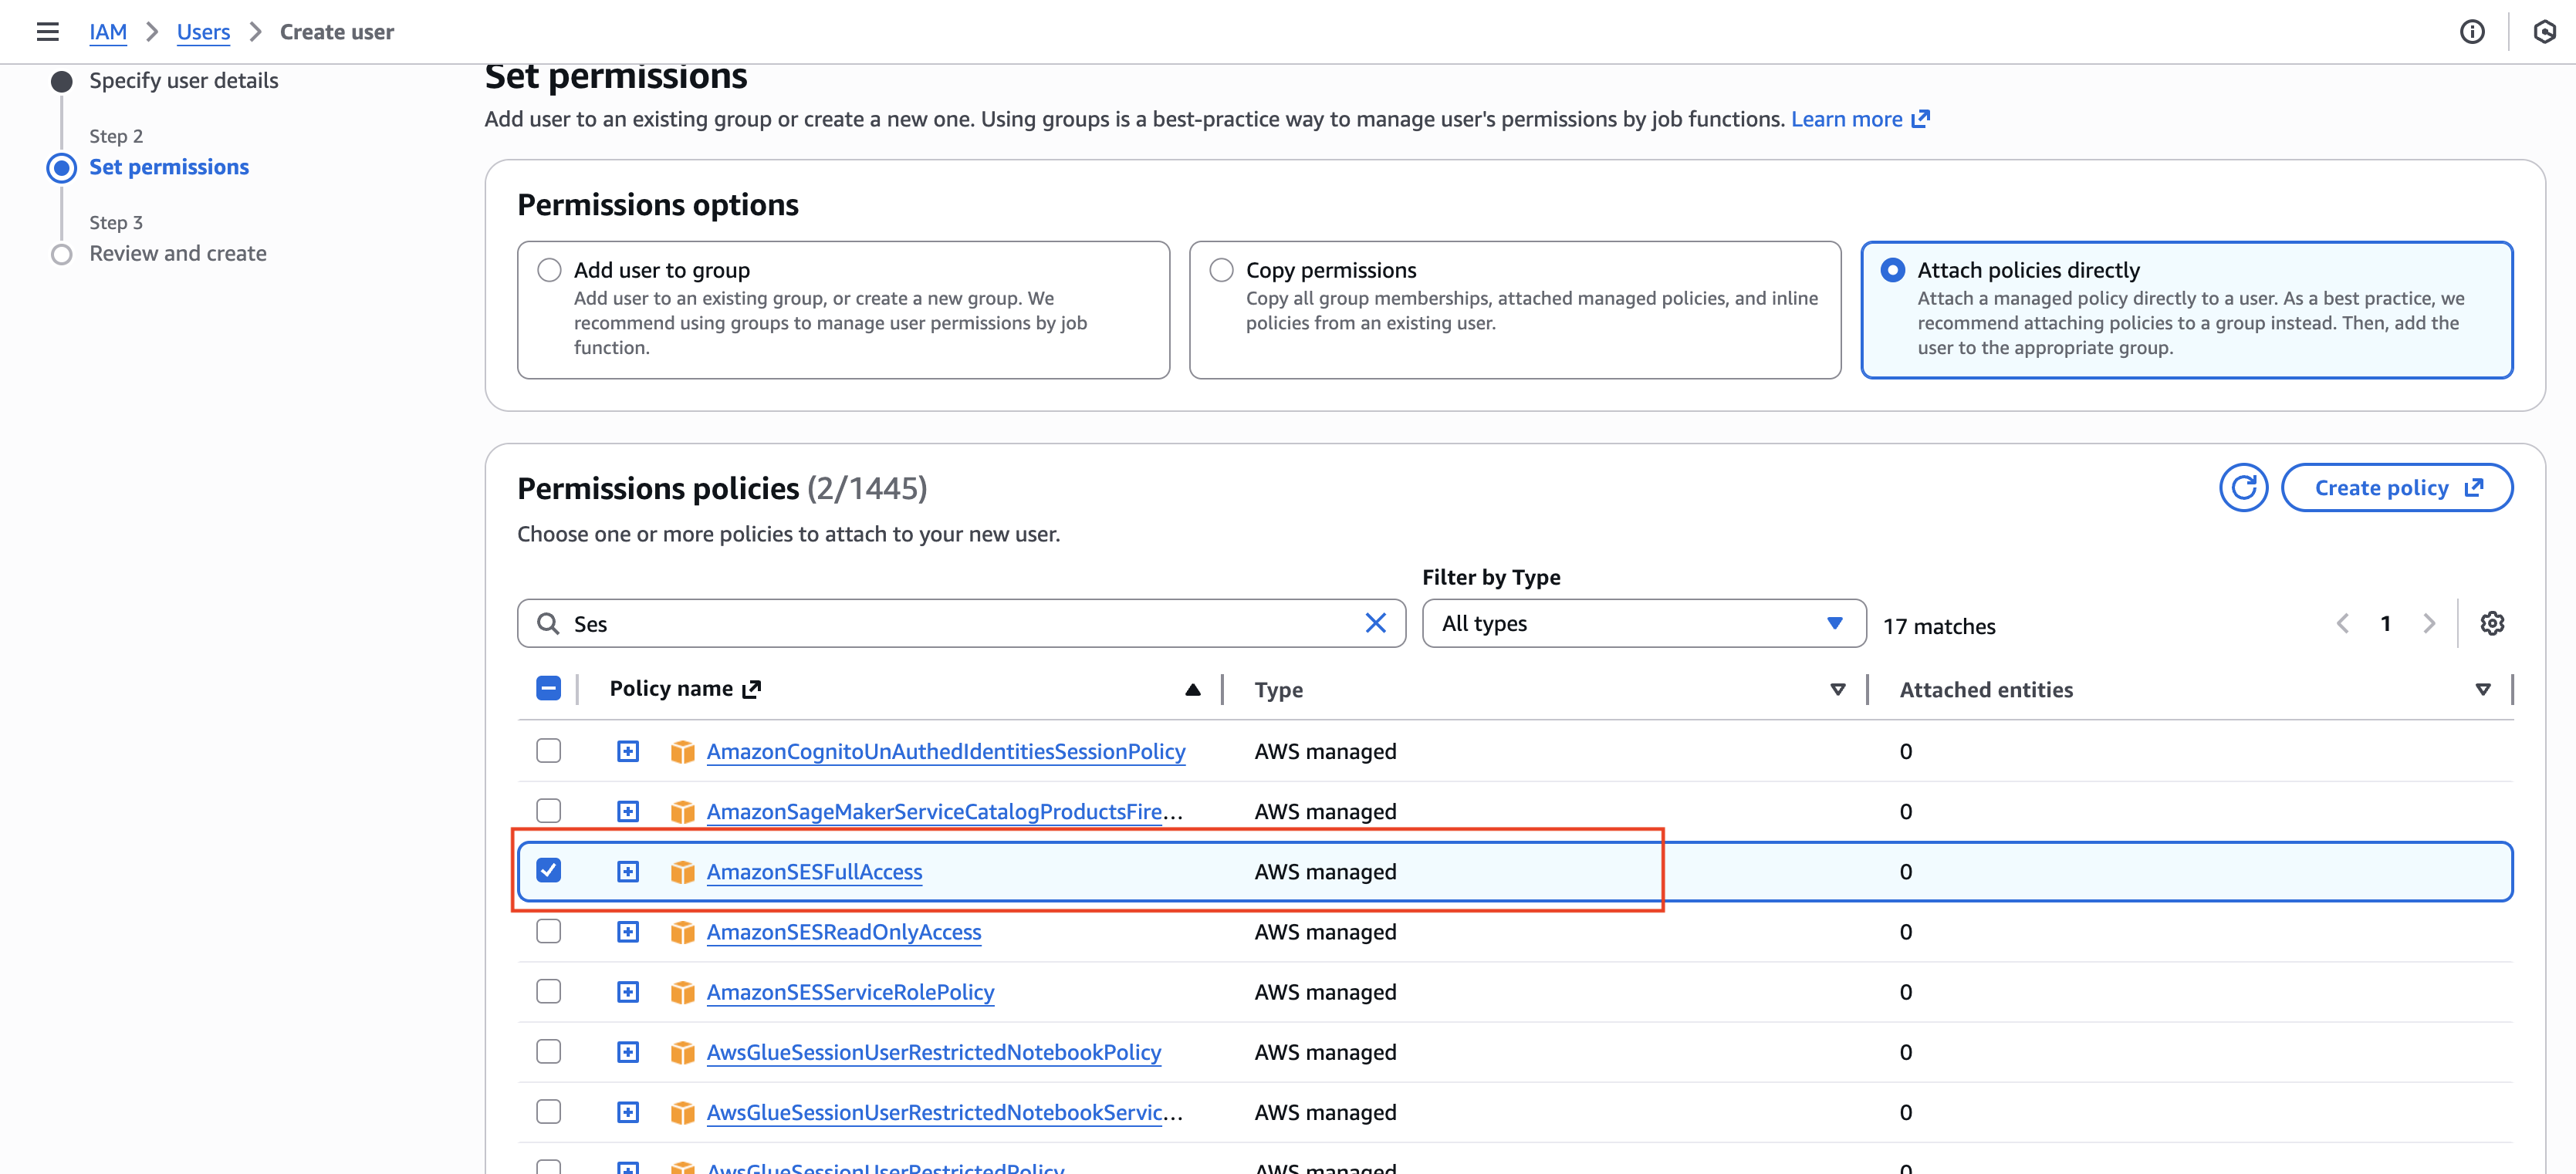Select the Copy permissions radio option
This screenshot has height=1174, width=2576.
tap(1221, 270)
